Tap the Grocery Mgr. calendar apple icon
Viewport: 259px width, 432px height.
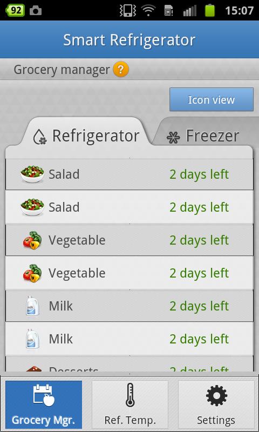coord(44,395)
